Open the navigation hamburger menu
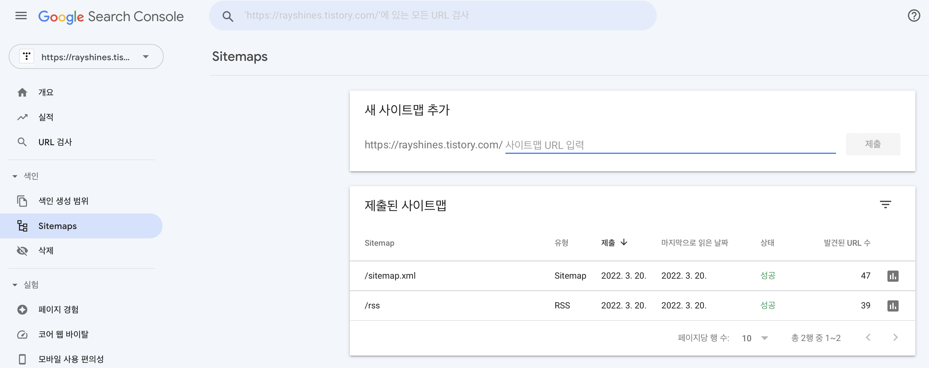Viewport: 929px width, 368px height. pos(20,16)
